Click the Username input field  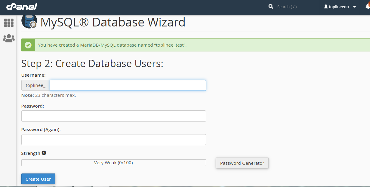128,85
